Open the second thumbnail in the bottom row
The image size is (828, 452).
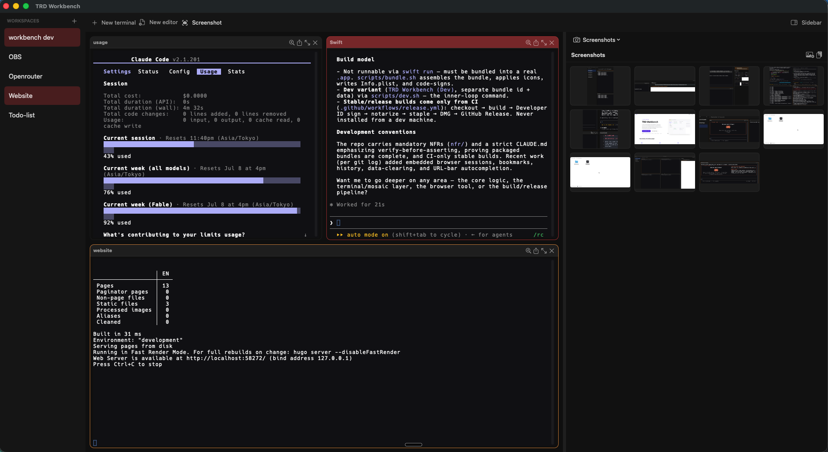pos(665,172)
